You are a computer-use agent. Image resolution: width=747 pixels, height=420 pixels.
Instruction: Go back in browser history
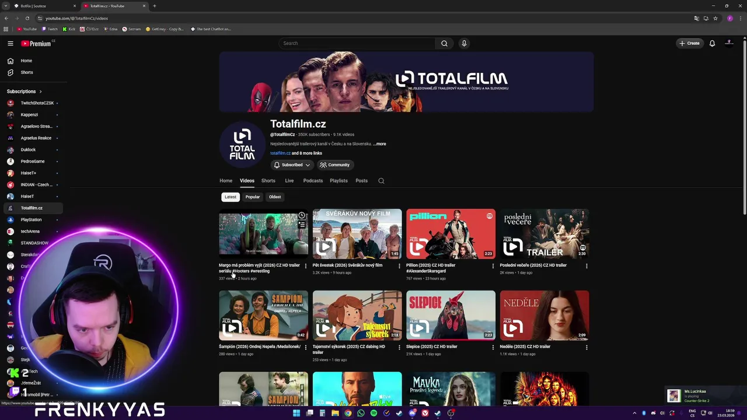pos(6,18)
